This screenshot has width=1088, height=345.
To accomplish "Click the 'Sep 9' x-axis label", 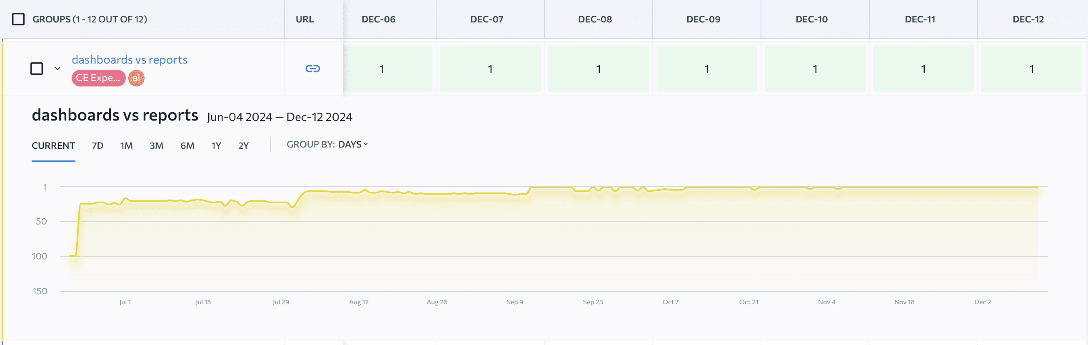I will (x=515, y=302).
